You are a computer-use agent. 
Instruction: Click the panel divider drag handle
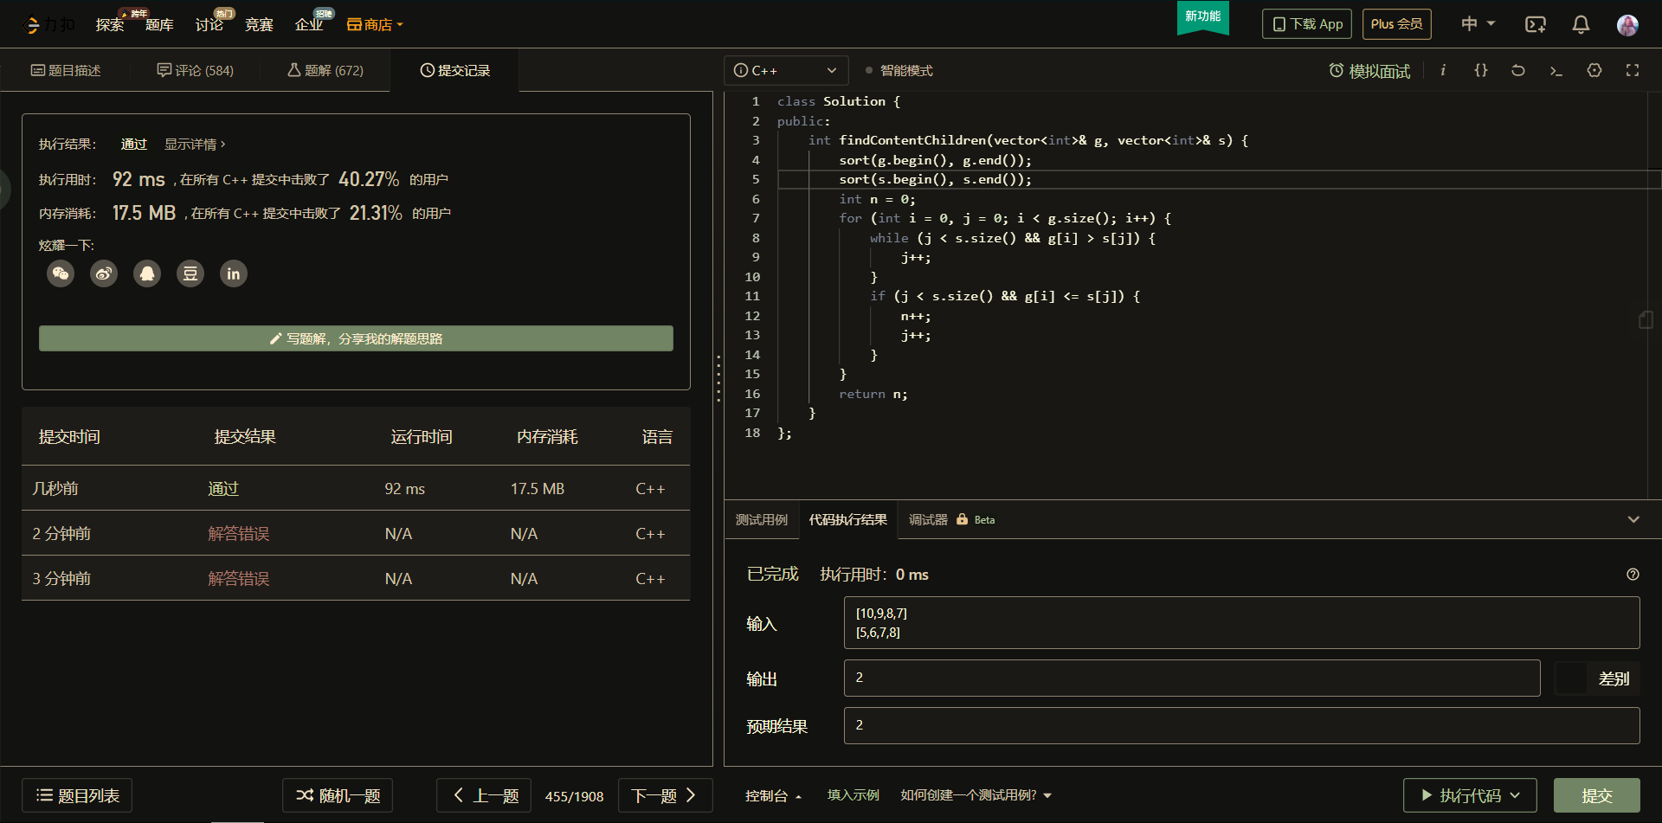[x=718, y=378]
